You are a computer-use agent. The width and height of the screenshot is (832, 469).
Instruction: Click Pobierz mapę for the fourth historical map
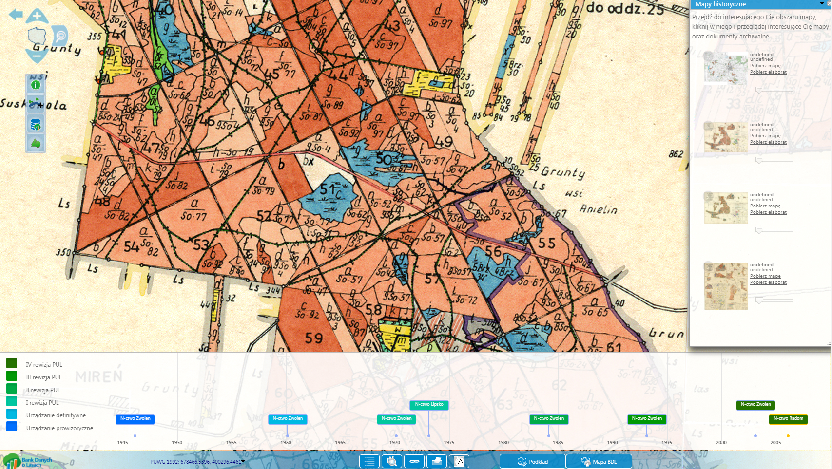click(765, 276)
